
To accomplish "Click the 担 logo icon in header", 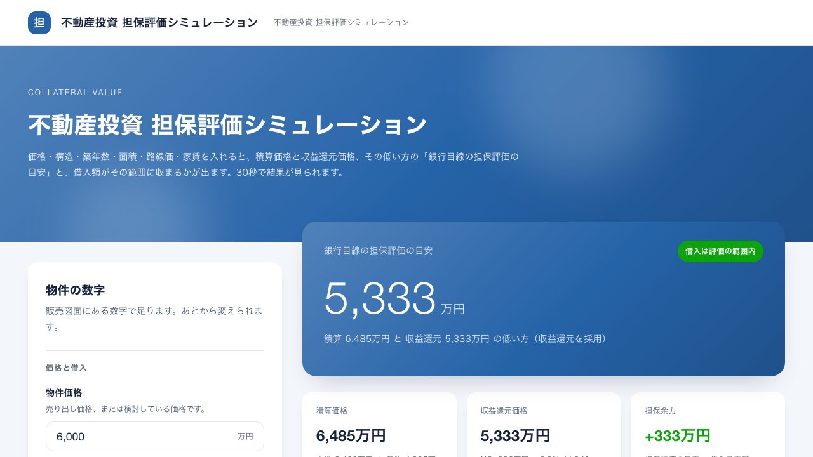I will point(39,23).
